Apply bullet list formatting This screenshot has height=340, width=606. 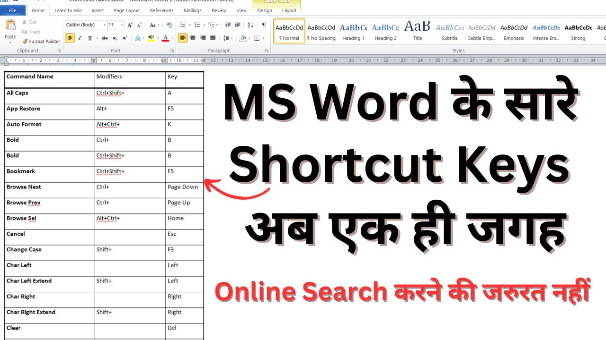[x=183, y=25]
